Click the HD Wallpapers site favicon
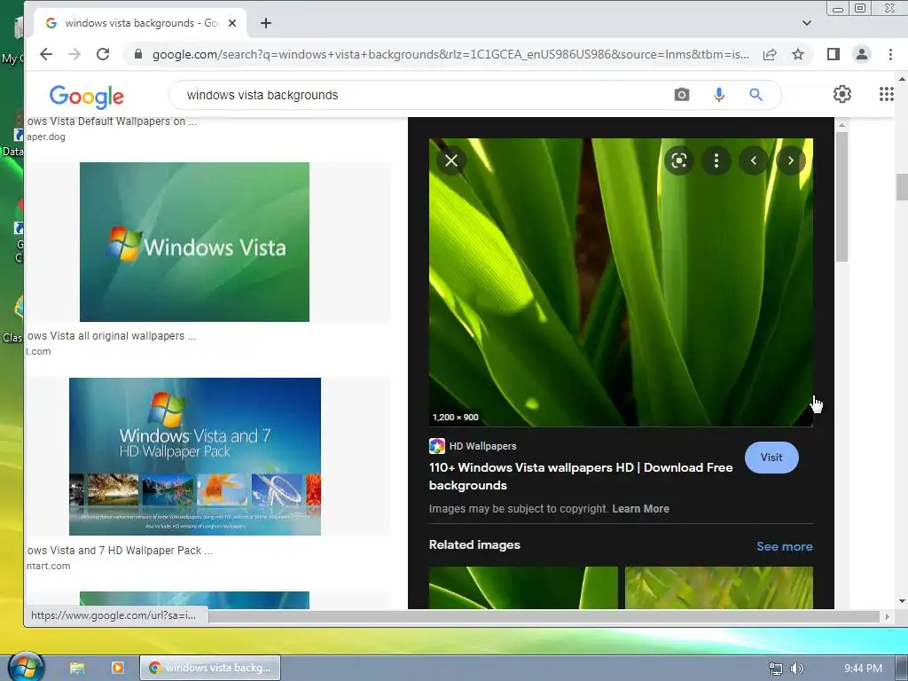Viewport: 908px width, 681px height. coord(436,446)
